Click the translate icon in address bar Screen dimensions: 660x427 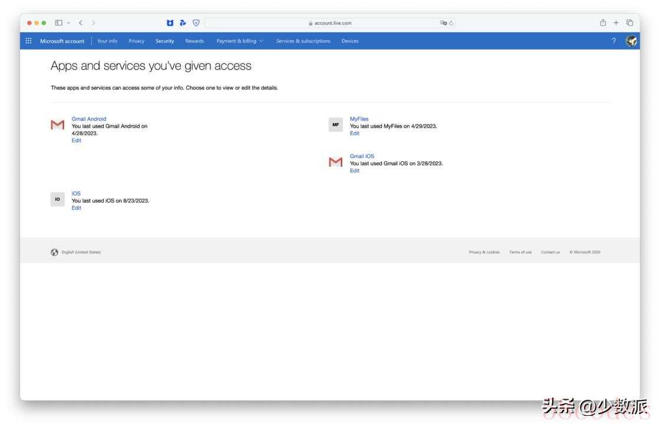[x=443, y=23]
